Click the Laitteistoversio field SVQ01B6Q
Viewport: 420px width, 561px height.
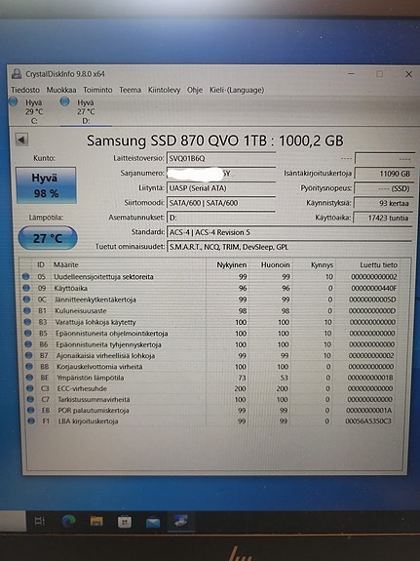[221, 158]
